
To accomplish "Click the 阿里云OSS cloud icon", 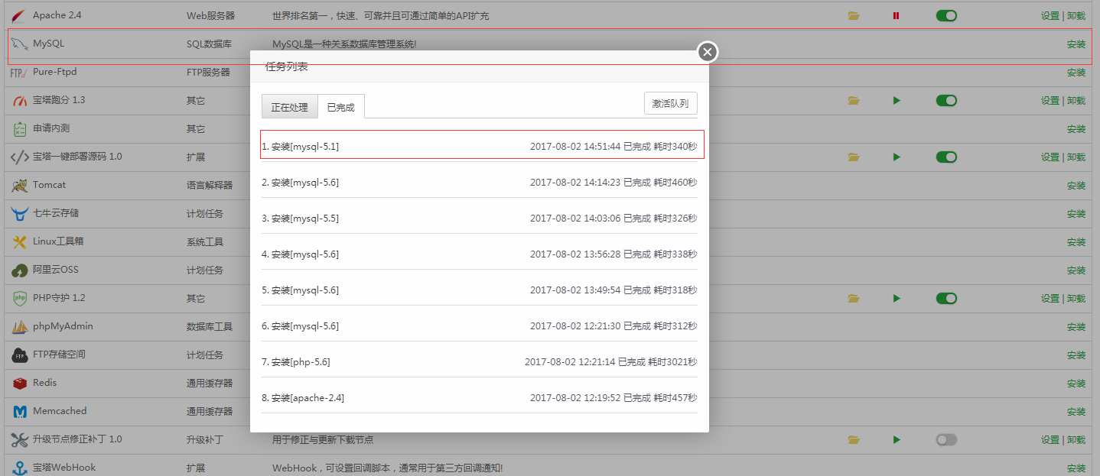I will point(19,270).
